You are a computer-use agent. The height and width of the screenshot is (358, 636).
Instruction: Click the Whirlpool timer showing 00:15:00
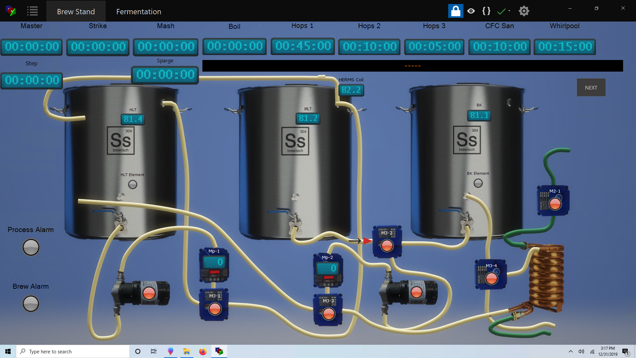click(565, 46)
